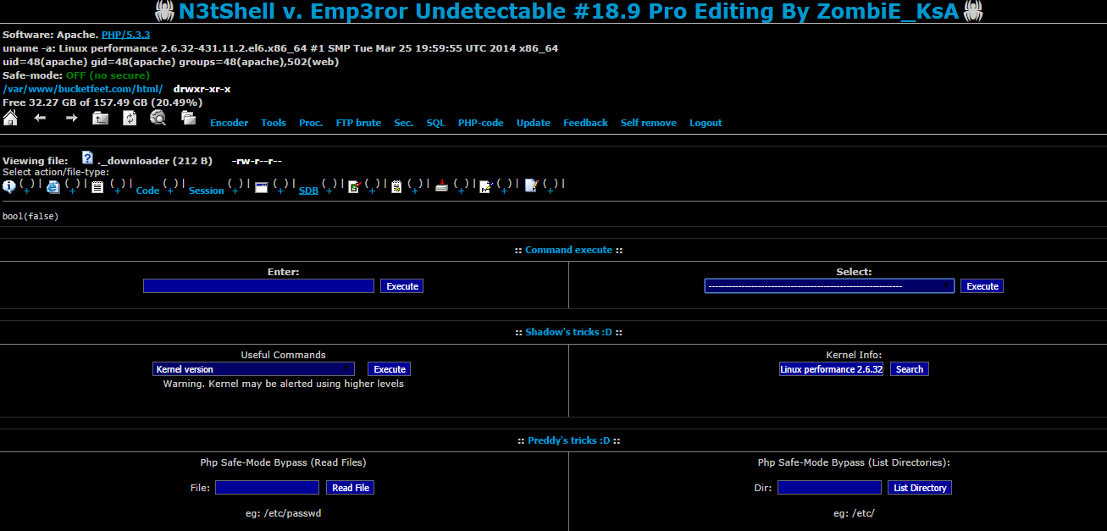
Task: Select the image view icon
Action: pos(485,187)
